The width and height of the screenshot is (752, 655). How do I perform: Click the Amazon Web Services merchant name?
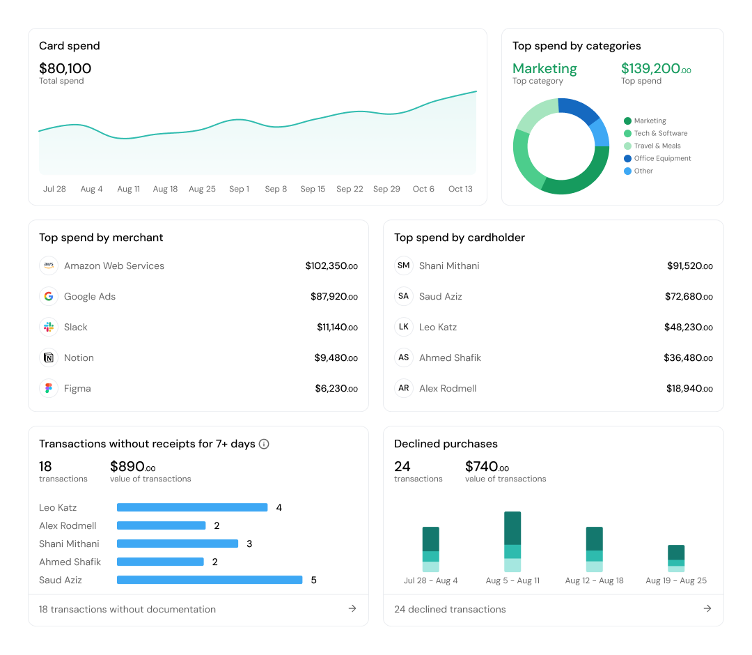[114, 266]
